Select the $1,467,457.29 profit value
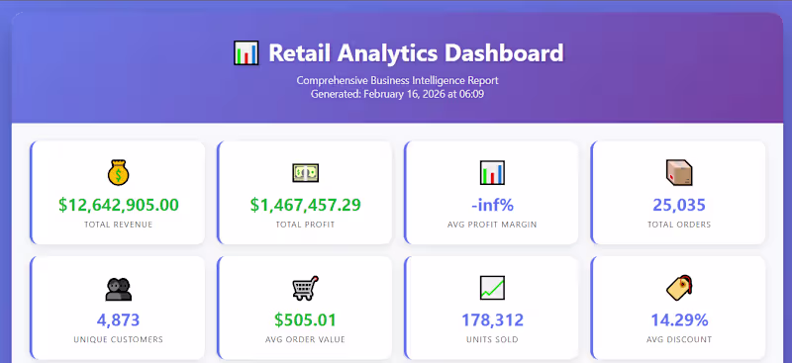Image resolution: width=792 pixels, height=363 pixels. pyautogui.click(x=305, y=205)
